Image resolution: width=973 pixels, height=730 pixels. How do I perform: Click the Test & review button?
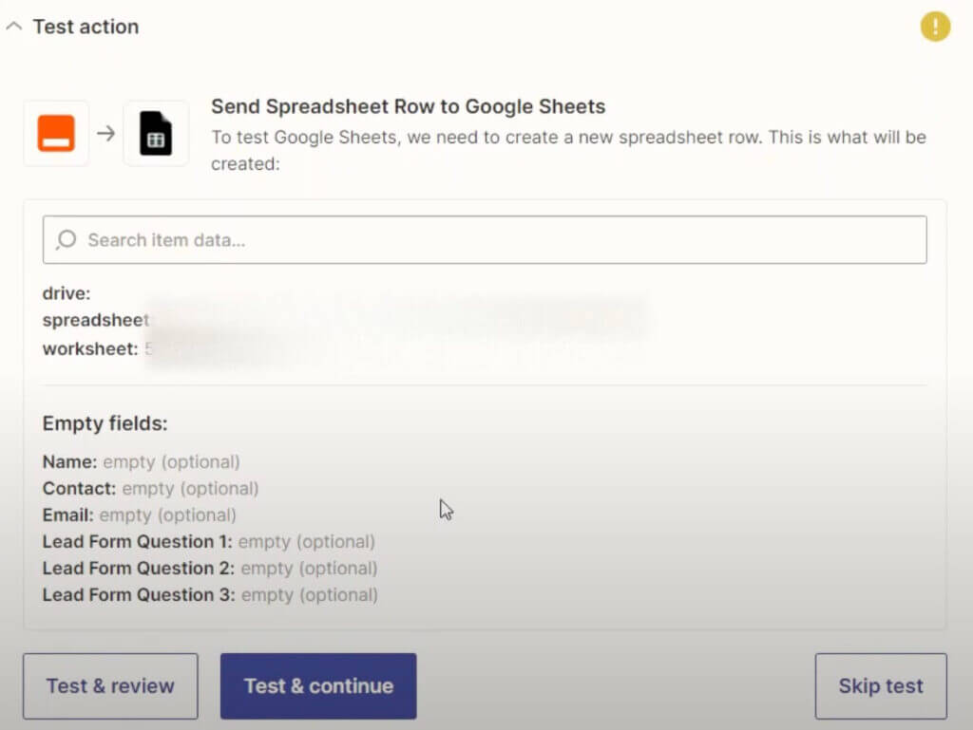[109, 685]
